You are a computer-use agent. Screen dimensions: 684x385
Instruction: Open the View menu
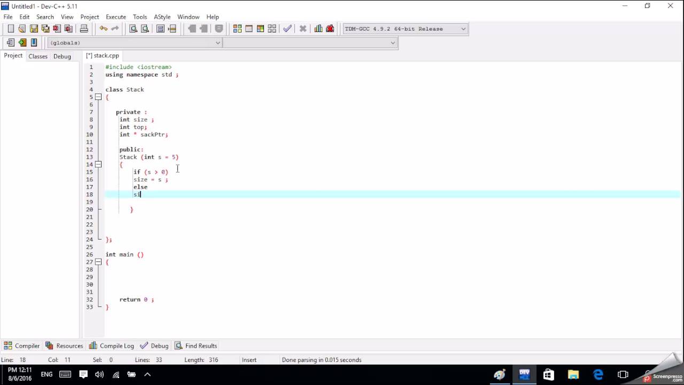click(67, 17)
